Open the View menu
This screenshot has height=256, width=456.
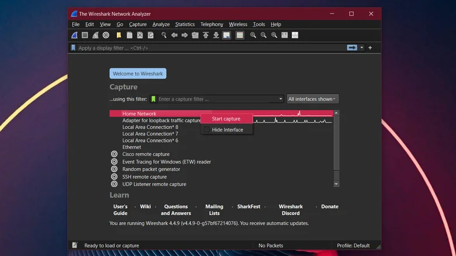pos(105,25)
